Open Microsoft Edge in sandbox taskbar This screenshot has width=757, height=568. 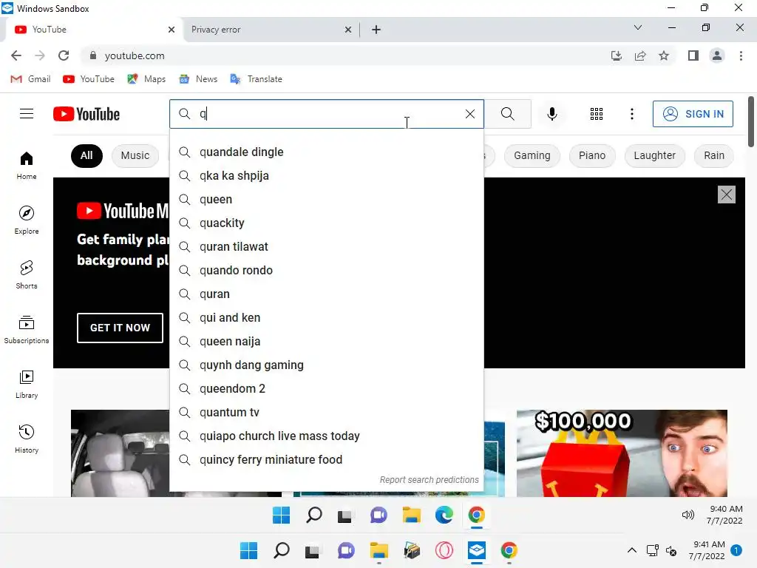(444, 515)
